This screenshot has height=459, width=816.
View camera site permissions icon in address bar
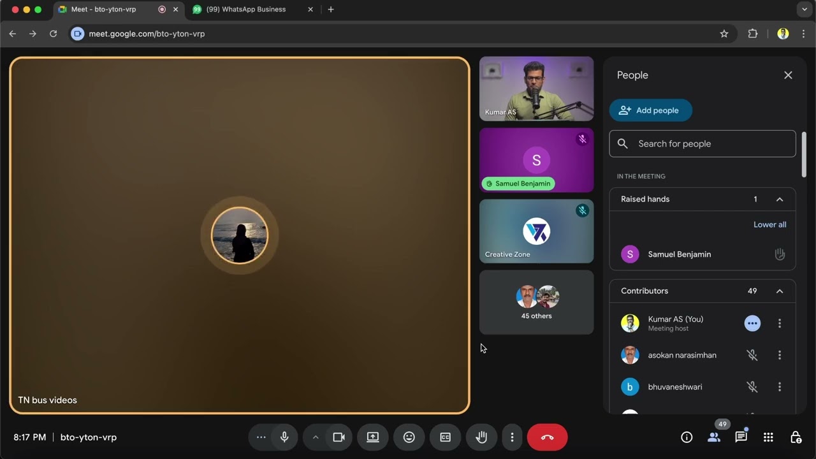click(x=77, y=34)
